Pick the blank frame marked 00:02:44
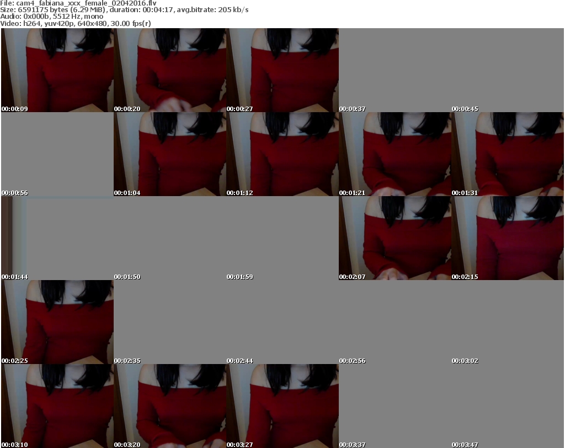This screenshot has height=448, width=565. 282,322
